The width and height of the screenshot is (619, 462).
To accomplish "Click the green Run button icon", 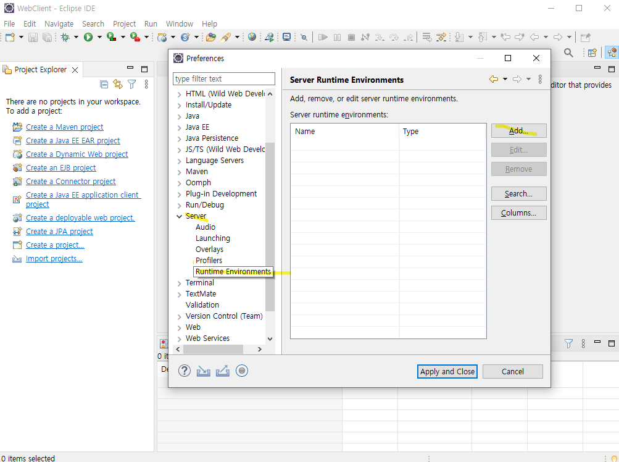I will click(88, 37).
